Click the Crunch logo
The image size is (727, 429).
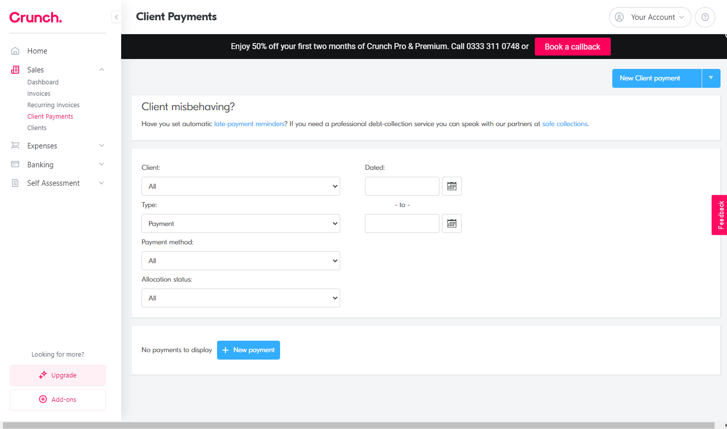point(36,17)
